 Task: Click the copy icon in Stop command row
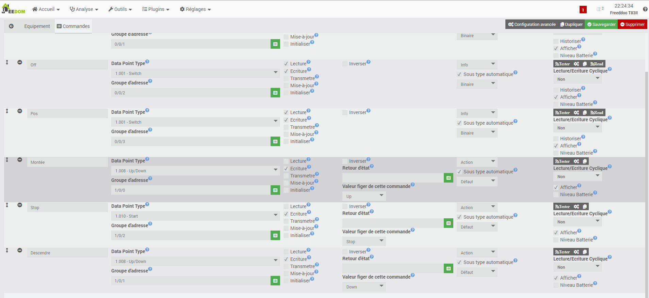click(x=585, y=207)
